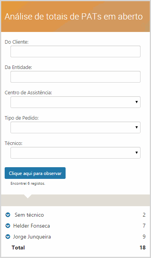
Task: Click the total value 18
Action: 142,247
